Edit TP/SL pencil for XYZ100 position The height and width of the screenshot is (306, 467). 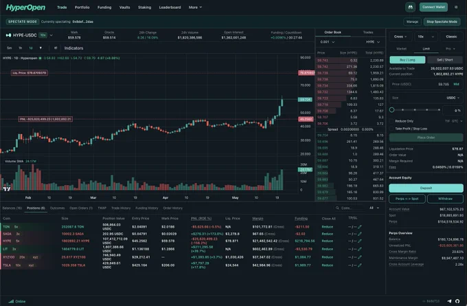360,257
